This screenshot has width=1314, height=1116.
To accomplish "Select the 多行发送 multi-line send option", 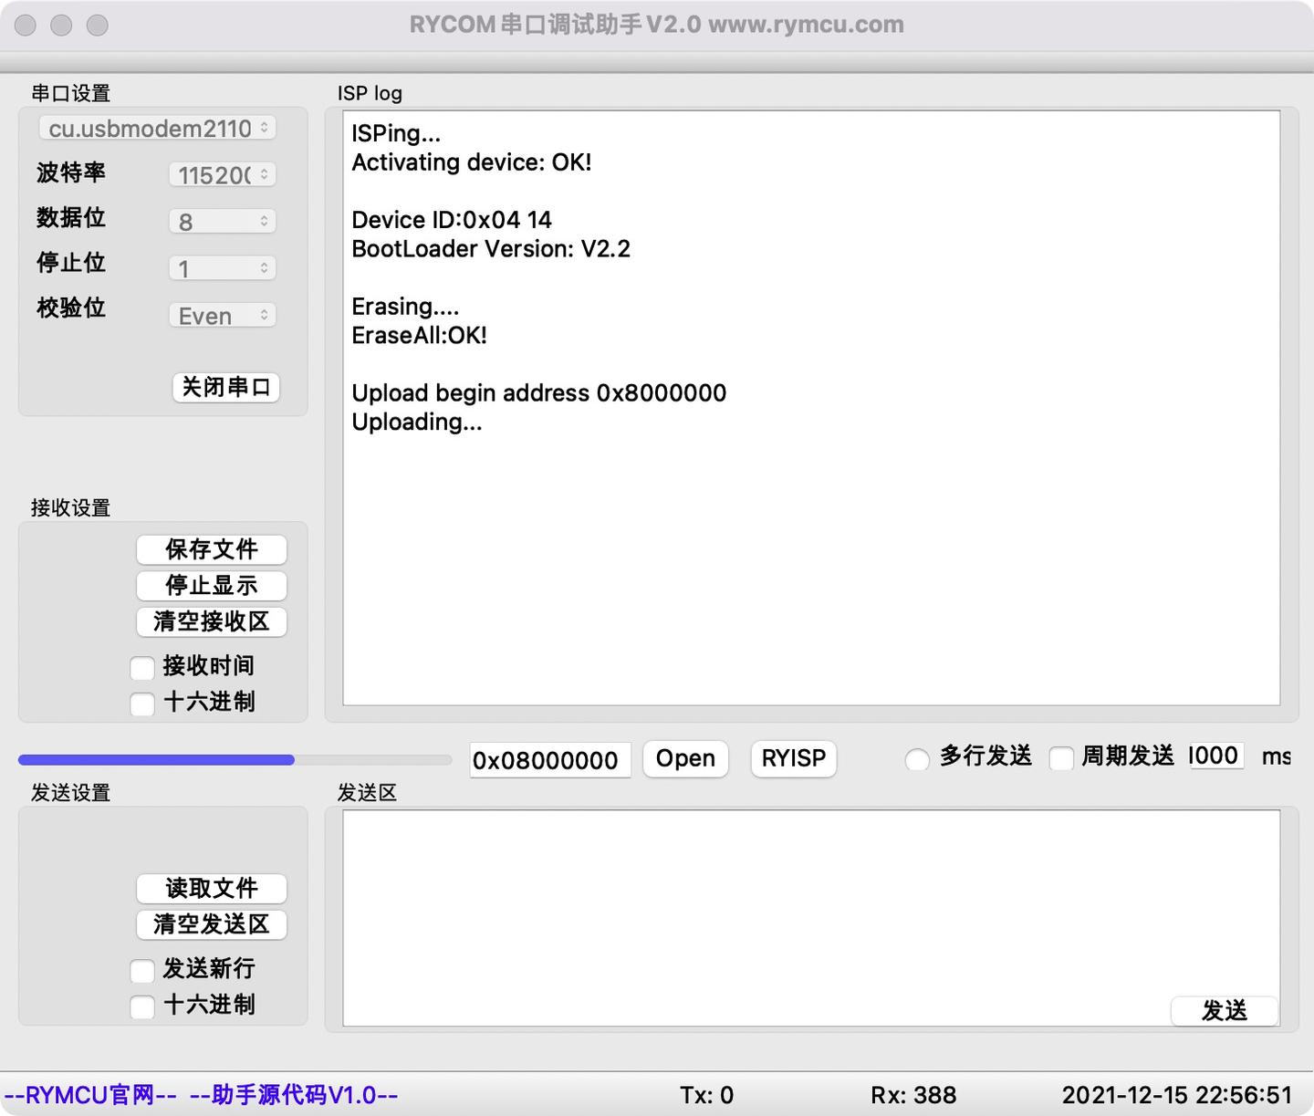I will [x=917, y=758].
